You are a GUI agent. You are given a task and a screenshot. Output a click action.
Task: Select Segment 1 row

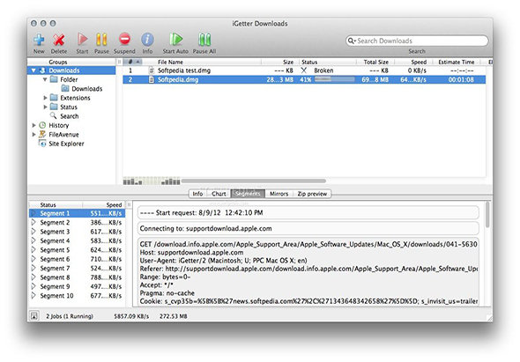tap(77, 213)
